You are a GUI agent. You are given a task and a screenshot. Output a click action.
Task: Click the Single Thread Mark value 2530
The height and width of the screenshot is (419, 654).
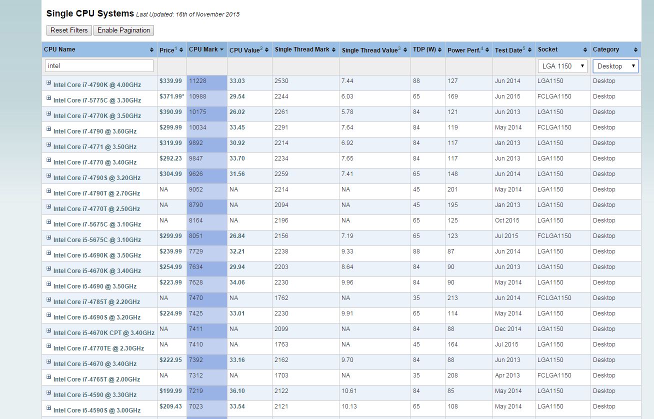pyautogui.click(x=281, y=81)
